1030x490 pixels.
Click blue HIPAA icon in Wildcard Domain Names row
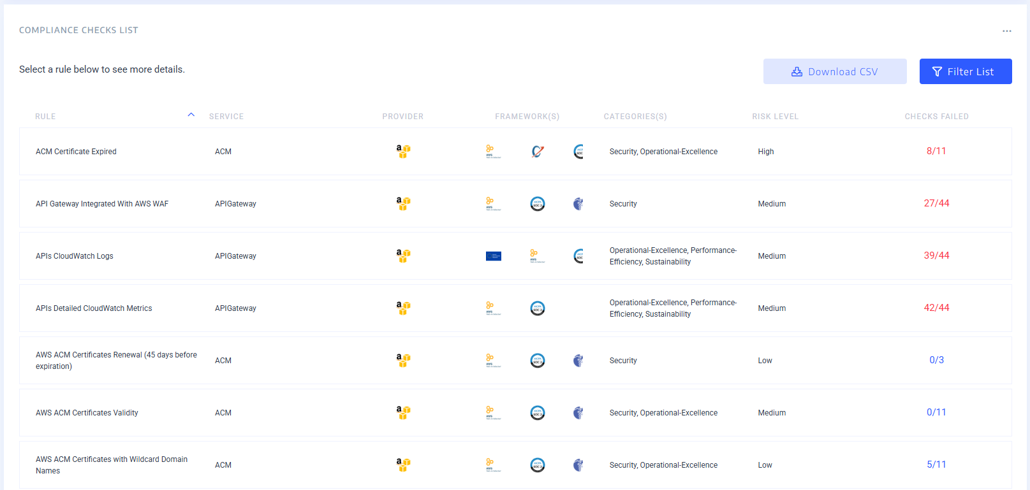click(578, 465)
